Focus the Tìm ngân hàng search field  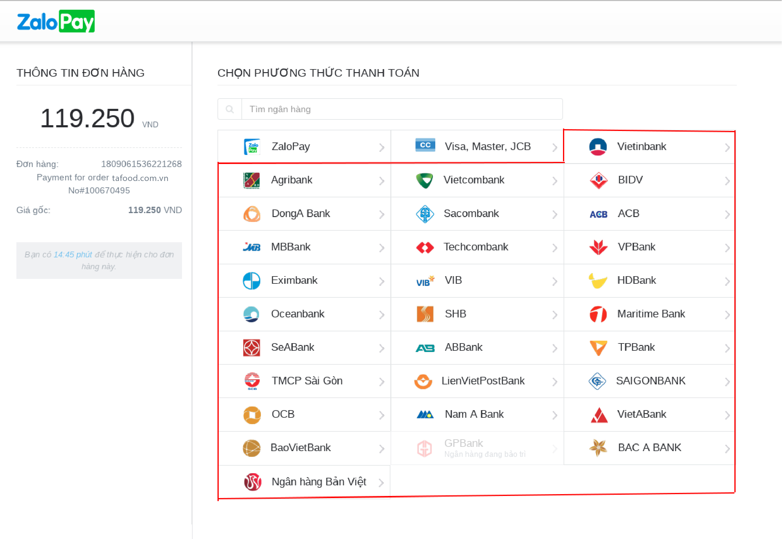402,109
